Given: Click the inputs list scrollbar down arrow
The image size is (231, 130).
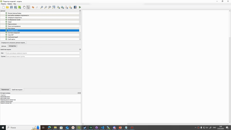Looking at the screenshot, I should (x=80, y=40).
